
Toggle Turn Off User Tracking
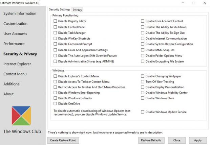(143, 82)
